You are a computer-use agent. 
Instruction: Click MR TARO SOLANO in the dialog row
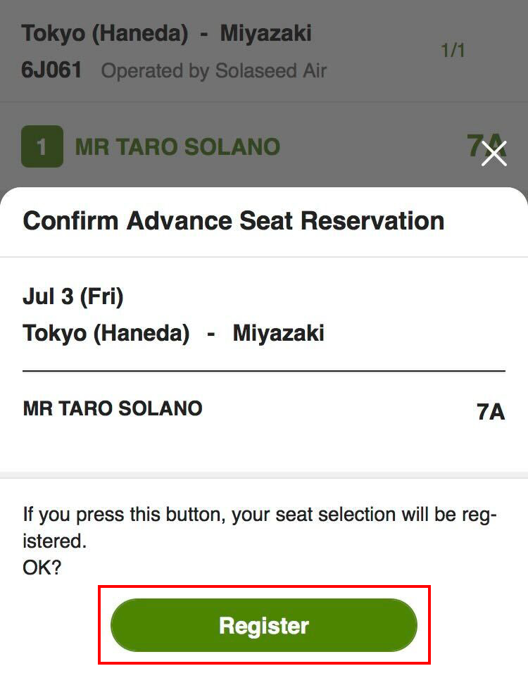click(113, 408)
